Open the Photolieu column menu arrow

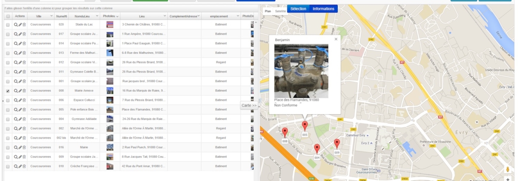117,16
